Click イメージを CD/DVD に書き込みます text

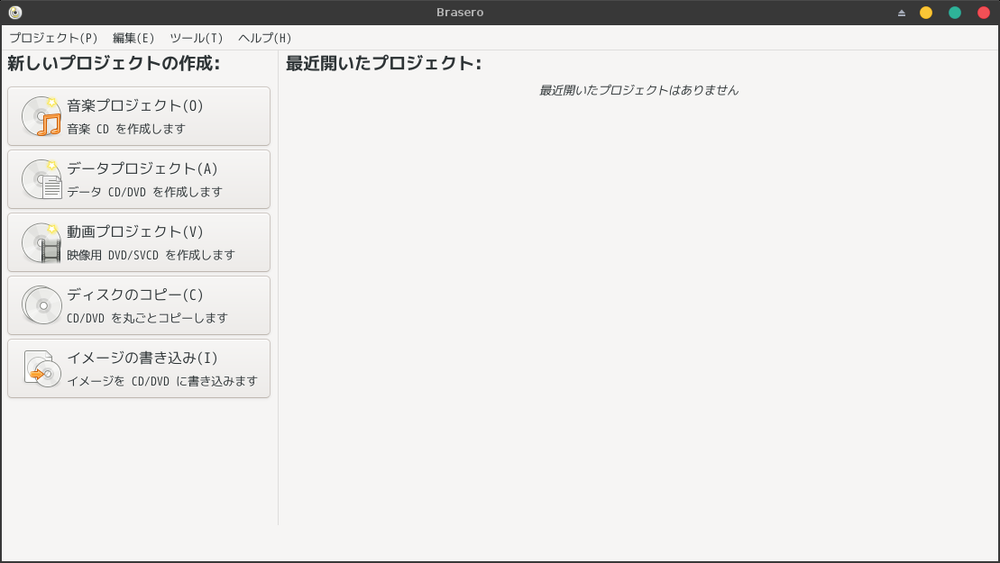point(162,381)
